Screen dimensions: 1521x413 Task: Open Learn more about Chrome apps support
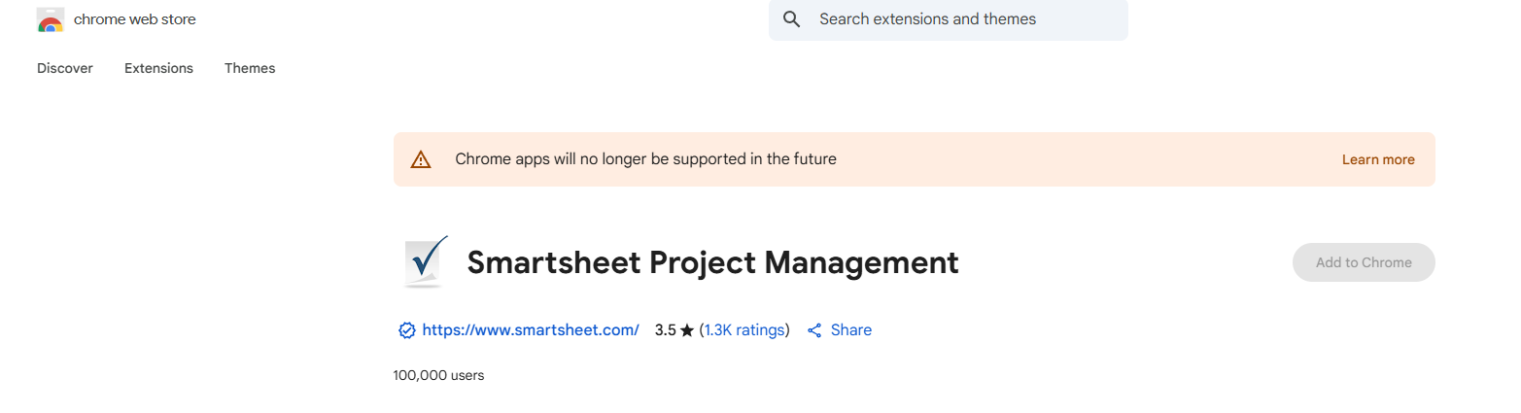[x=1378, y=159]
